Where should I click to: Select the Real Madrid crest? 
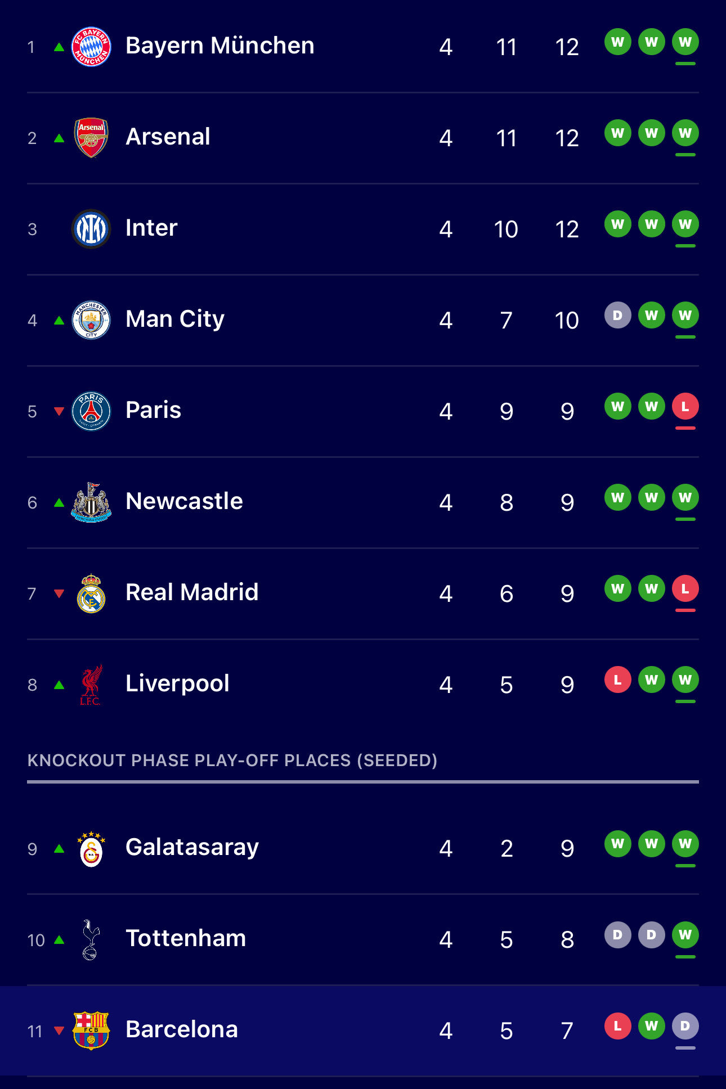pyautogui.click(x=91, y=593)
